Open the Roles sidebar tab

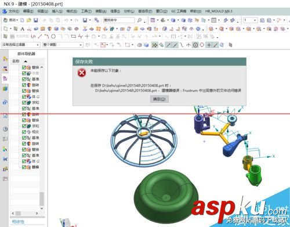pos(5,169)
